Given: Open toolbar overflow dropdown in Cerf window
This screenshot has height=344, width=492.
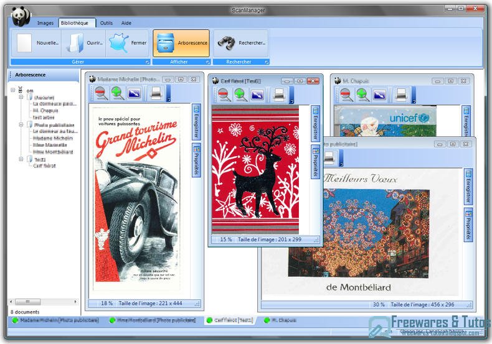Looking at the screenshot, I should pos(291,95).
